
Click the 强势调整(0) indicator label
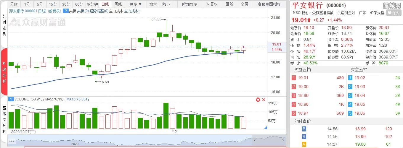99,11
